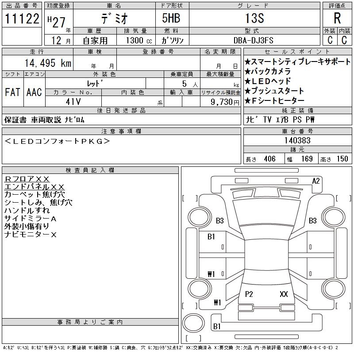Click inspector note エンドパネルXX

click(35, 187)
